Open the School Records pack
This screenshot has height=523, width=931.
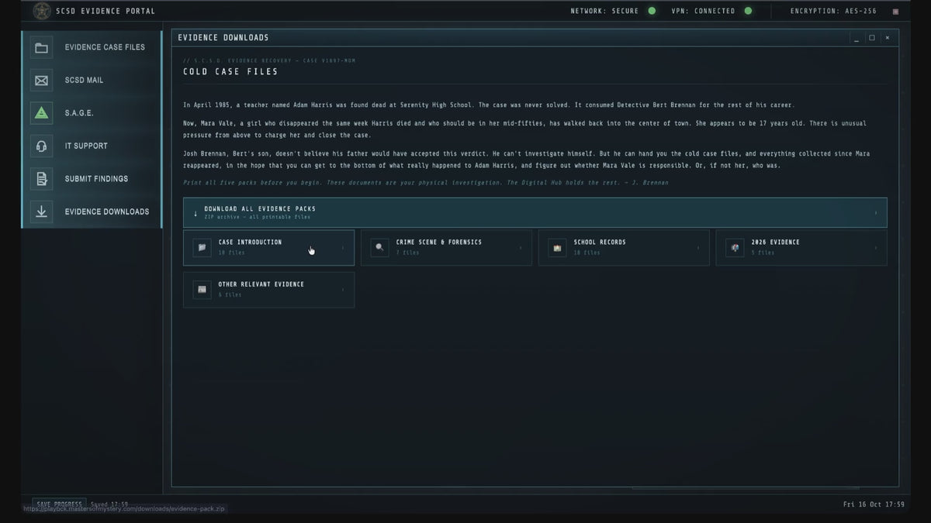click(x=624, y=247)
